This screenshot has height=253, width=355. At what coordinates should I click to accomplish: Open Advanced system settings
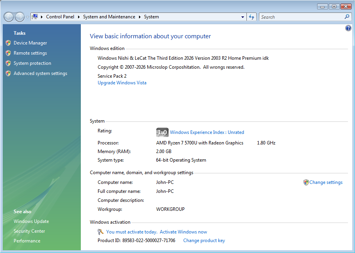(x=40, y=73)
